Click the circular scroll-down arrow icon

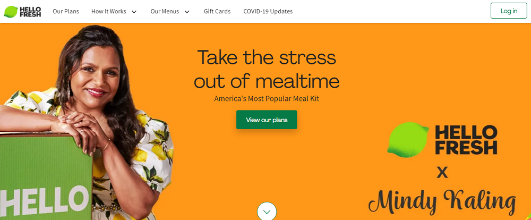point(267,211)
